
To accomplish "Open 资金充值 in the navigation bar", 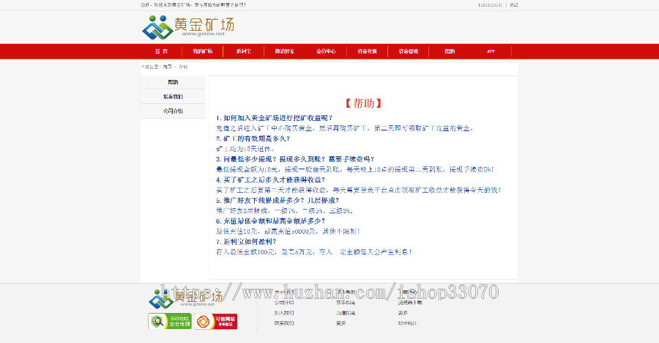I will (367, 51).
